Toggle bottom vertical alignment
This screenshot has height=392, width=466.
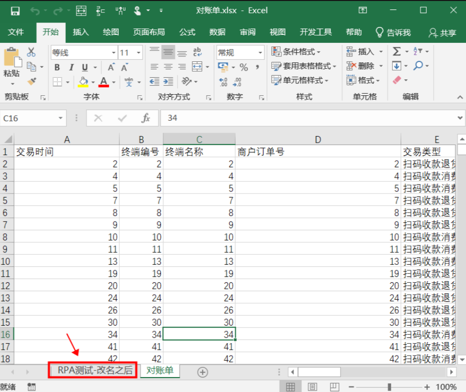click(x=182, y=52)
